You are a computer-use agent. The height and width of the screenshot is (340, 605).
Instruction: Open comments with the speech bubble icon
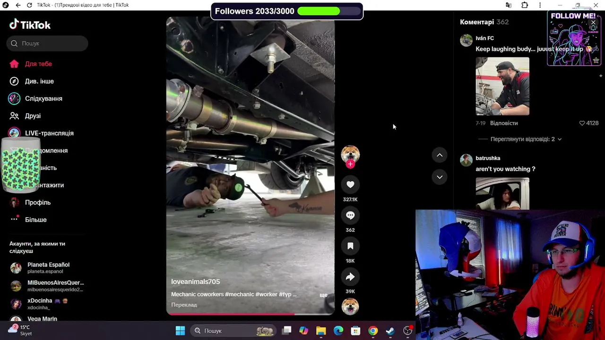[x=350, y=215]
